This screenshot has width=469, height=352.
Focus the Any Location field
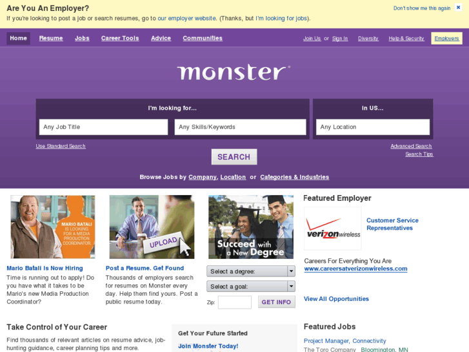373,127
